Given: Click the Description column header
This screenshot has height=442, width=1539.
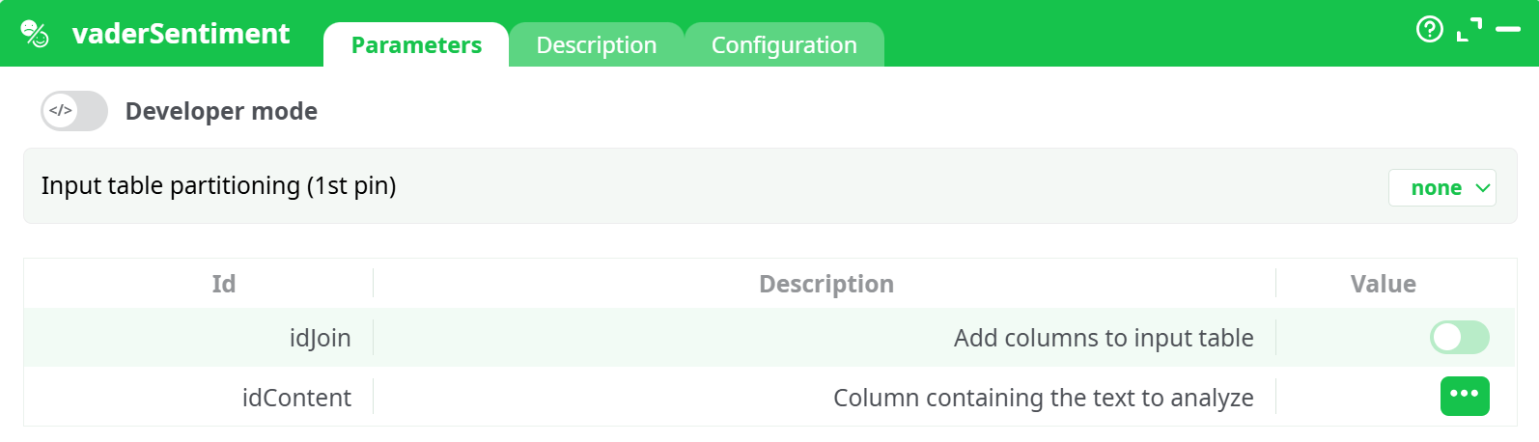Looking at the screenshot, I should tap(825, 284).
